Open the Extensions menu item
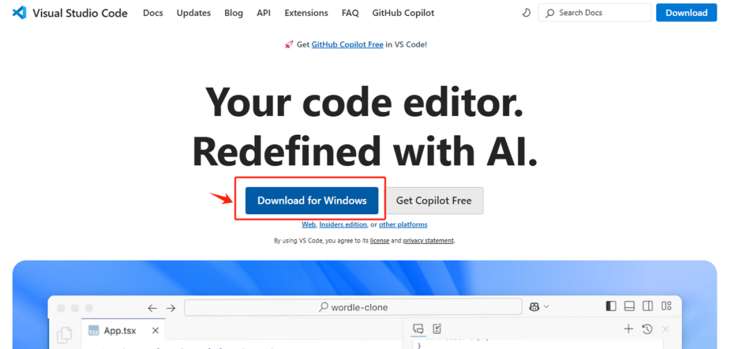This screenshot has height=349, width=750. (x=306, y=13)
